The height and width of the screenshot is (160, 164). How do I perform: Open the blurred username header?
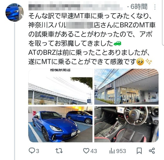[x=75, y=6]
